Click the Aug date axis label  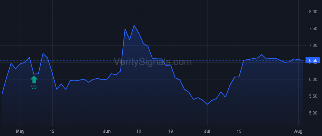click(298, 131)
